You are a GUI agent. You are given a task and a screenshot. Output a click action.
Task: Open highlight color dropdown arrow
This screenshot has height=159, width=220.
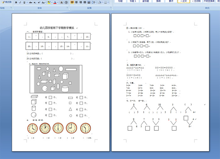[52, 3]
